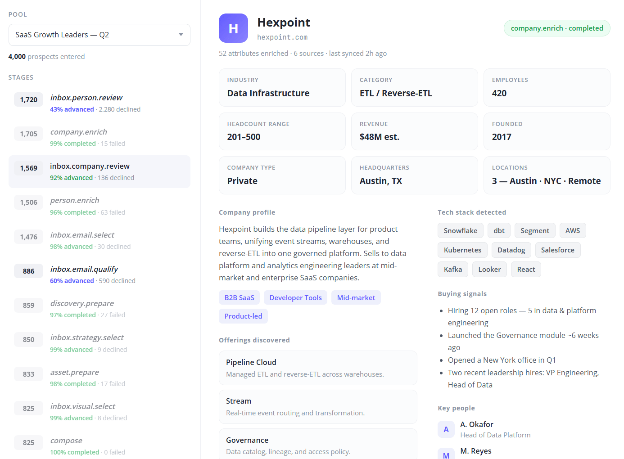The height and width of the screenshot is (459, 624).
Task: Click the '100% completed' text under compose
Action: 75,452
